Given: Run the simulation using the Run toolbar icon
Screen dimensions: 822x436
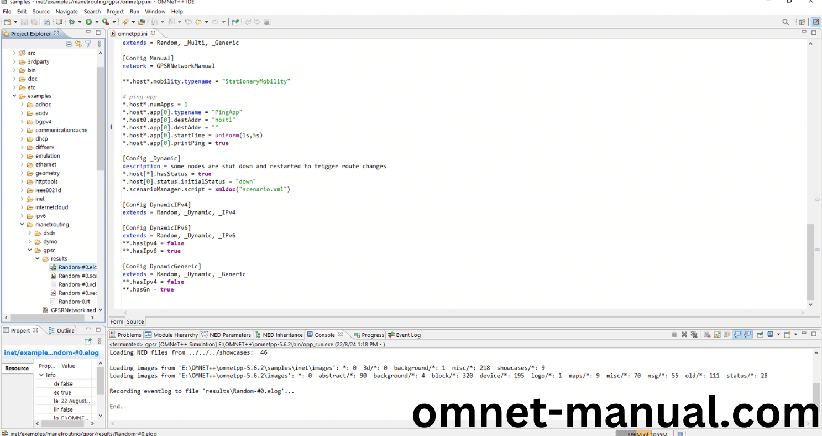Looking at the screenshot, I should point(89,22).
